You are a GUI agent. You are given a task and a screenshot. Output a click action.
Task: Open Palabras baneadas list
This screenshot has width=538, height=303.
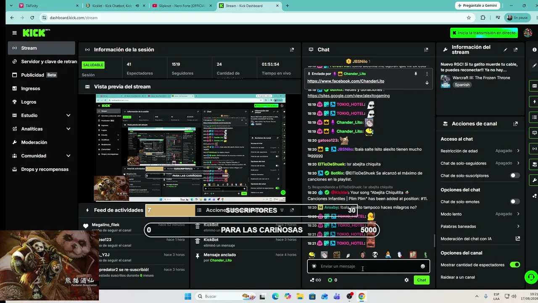click(480, 226)
